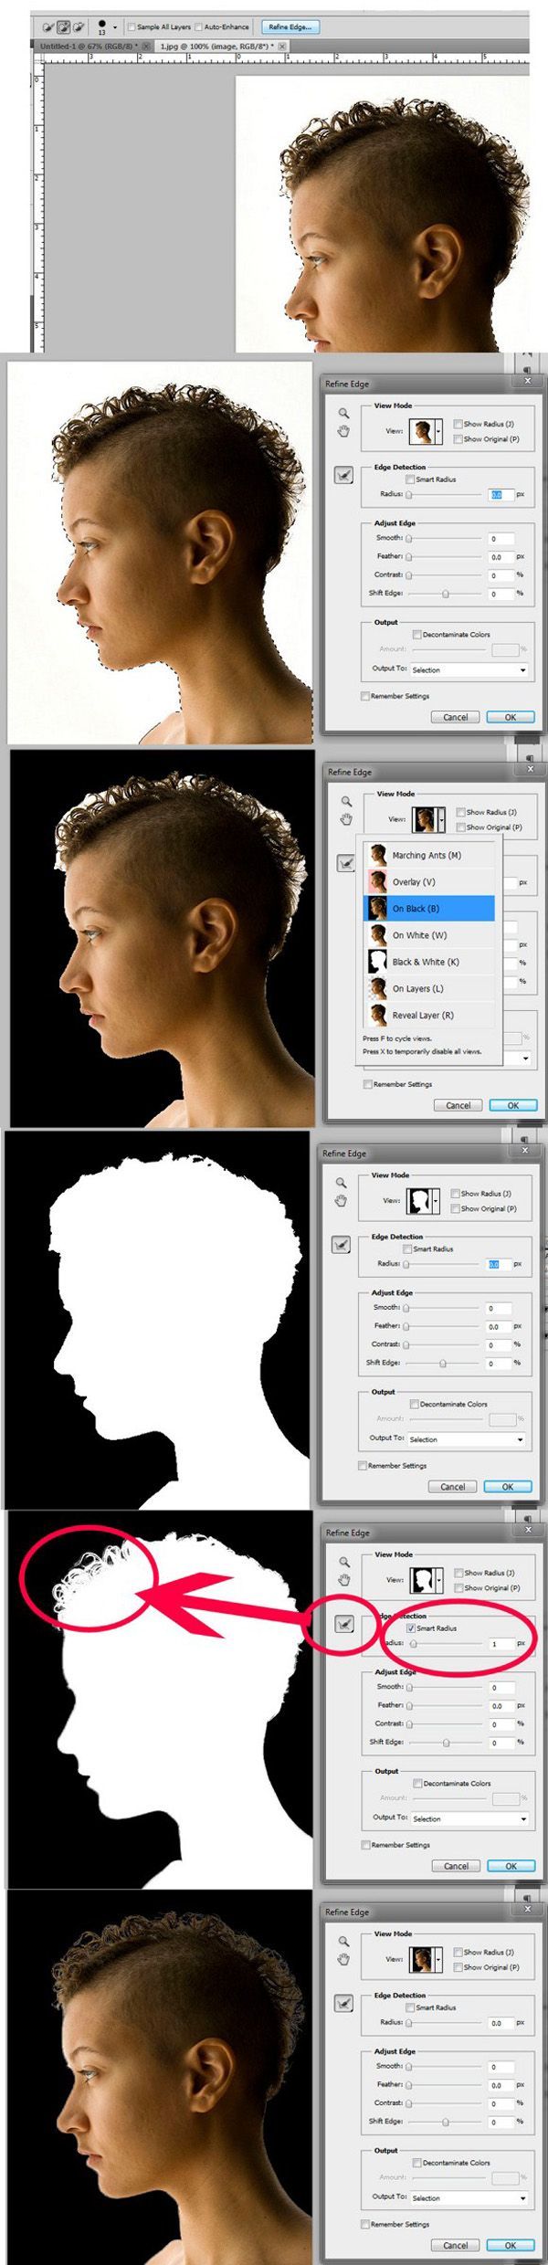Select Refine Radius brush in dialog with open view list

(346, 863)
